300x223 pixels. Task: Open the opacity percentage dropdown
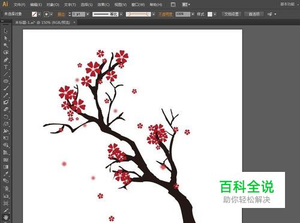[x=193, y=14]
